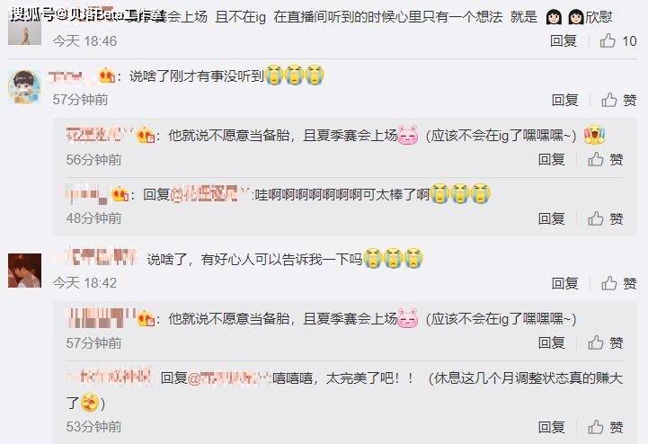Open the dark red avatar profile
Image resolution: width=648 pixels, height=444 pixels.
click(24, 271)
